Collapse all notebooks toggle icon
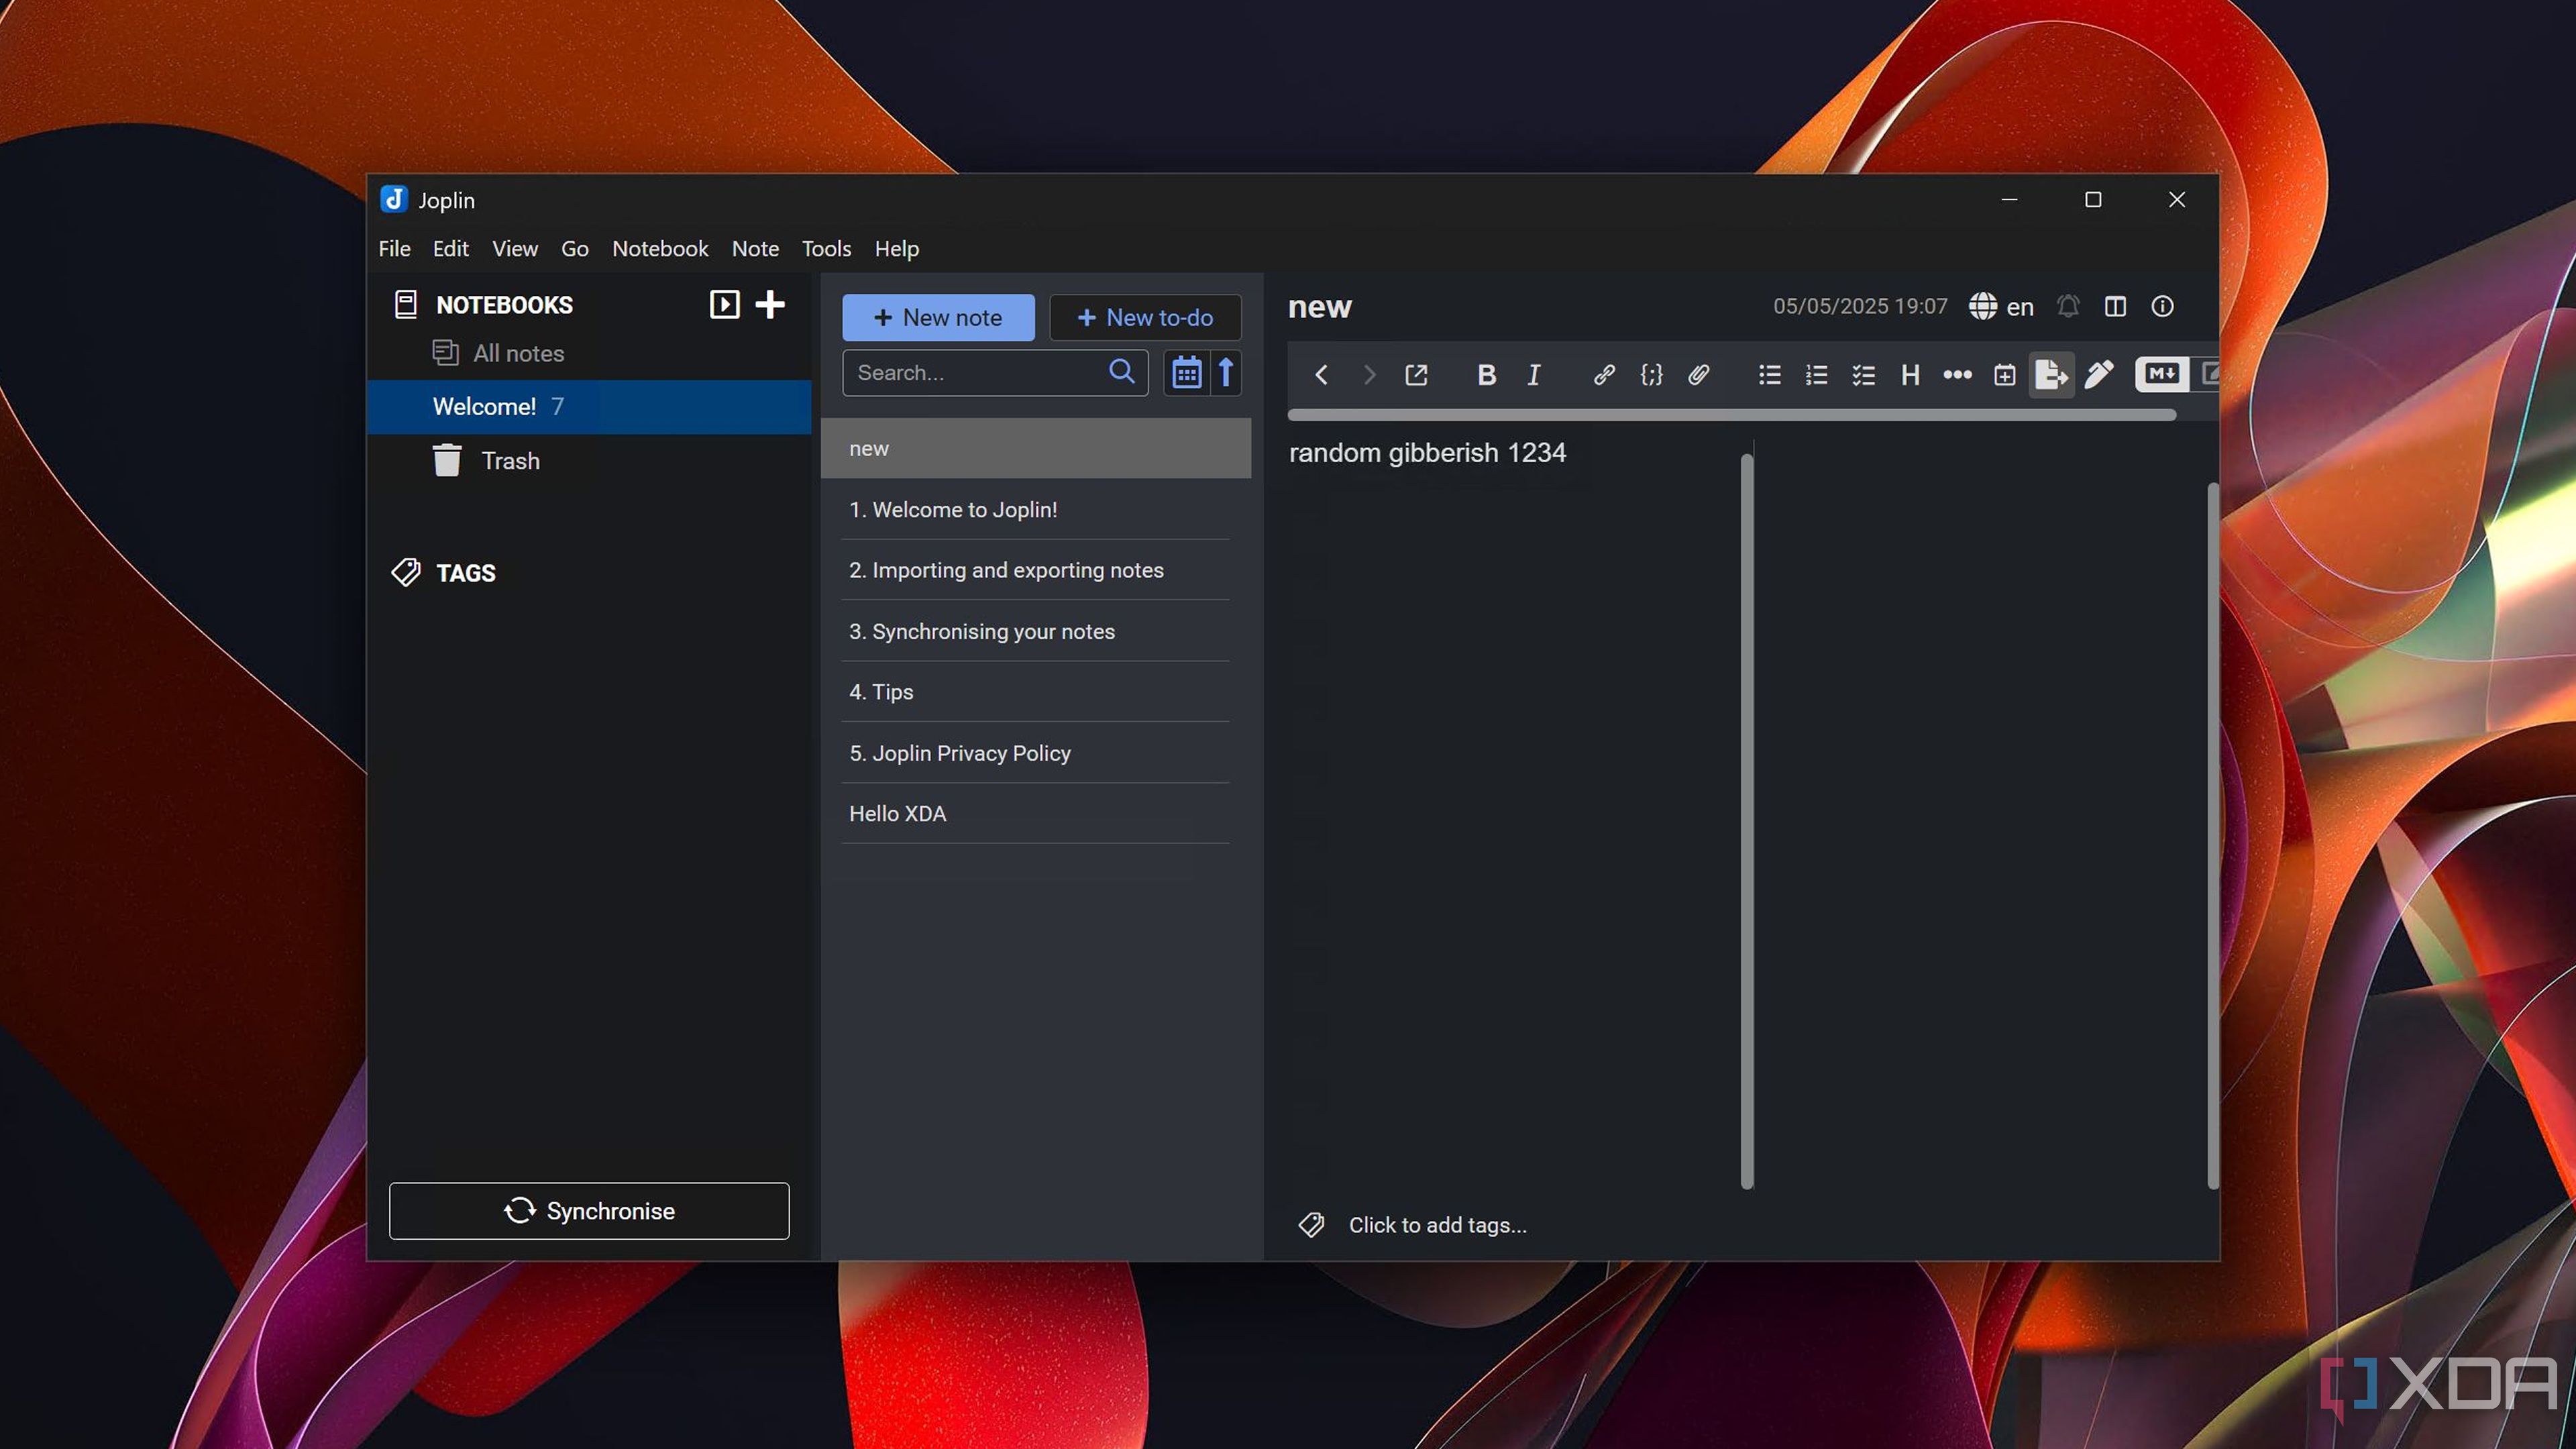 pos(724,304)
